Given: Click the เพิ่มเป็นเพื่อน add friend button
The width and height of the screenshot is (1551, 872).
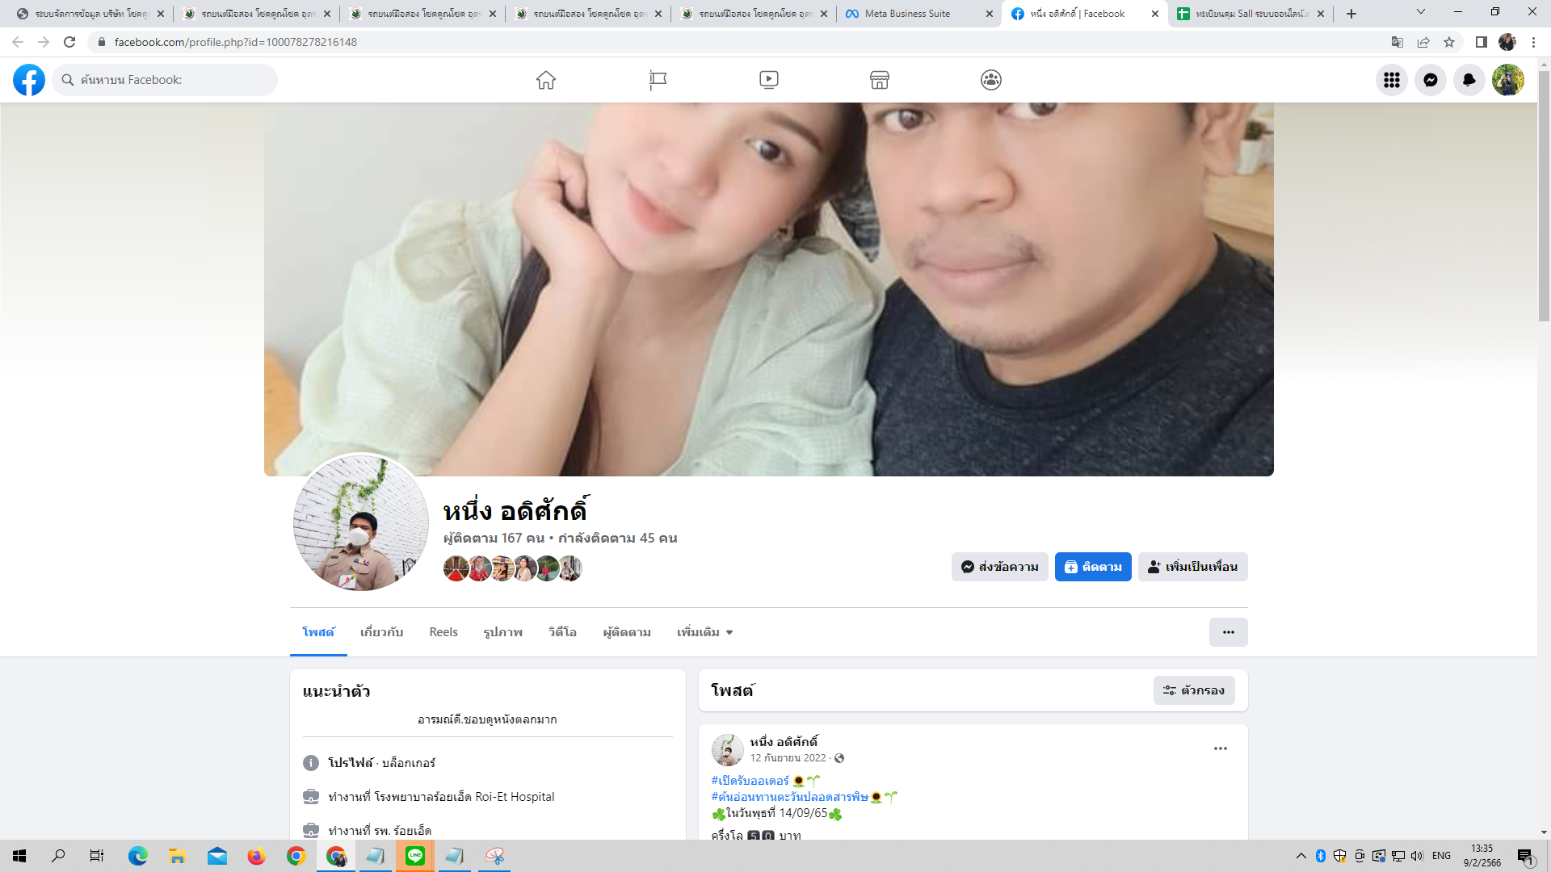Looking at the screenshot, I should tap(1192, 567).
